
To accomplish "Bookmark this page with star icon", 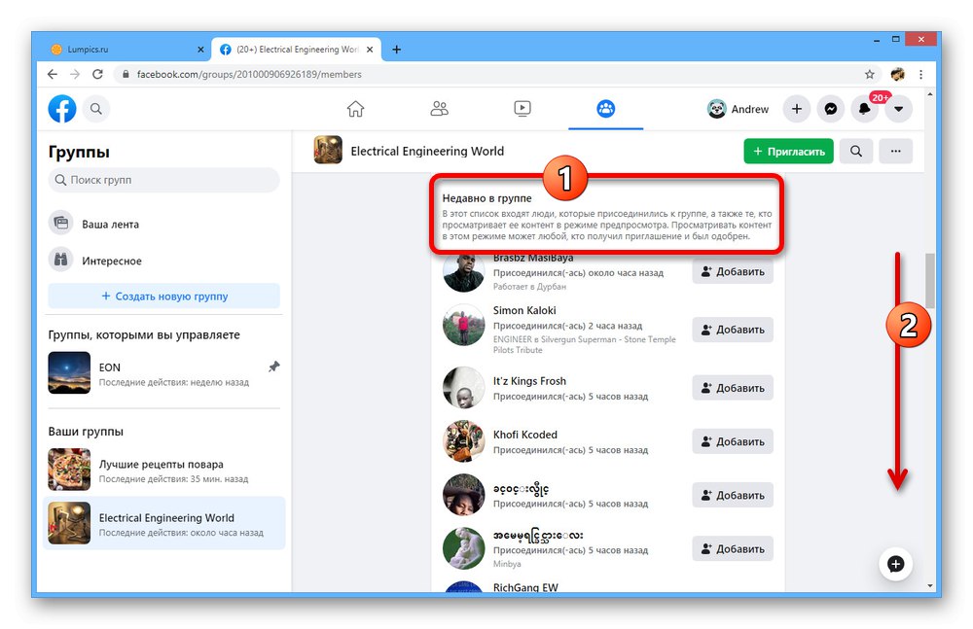I will (869, 75).
